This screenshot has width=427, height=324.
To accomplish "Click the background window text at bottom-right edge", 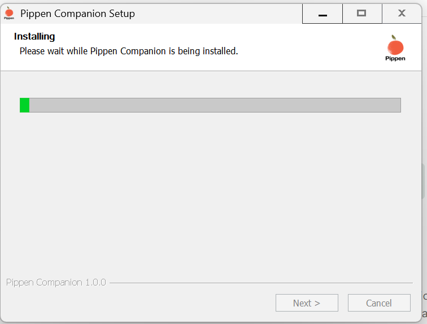I will [x=424, y=305].
